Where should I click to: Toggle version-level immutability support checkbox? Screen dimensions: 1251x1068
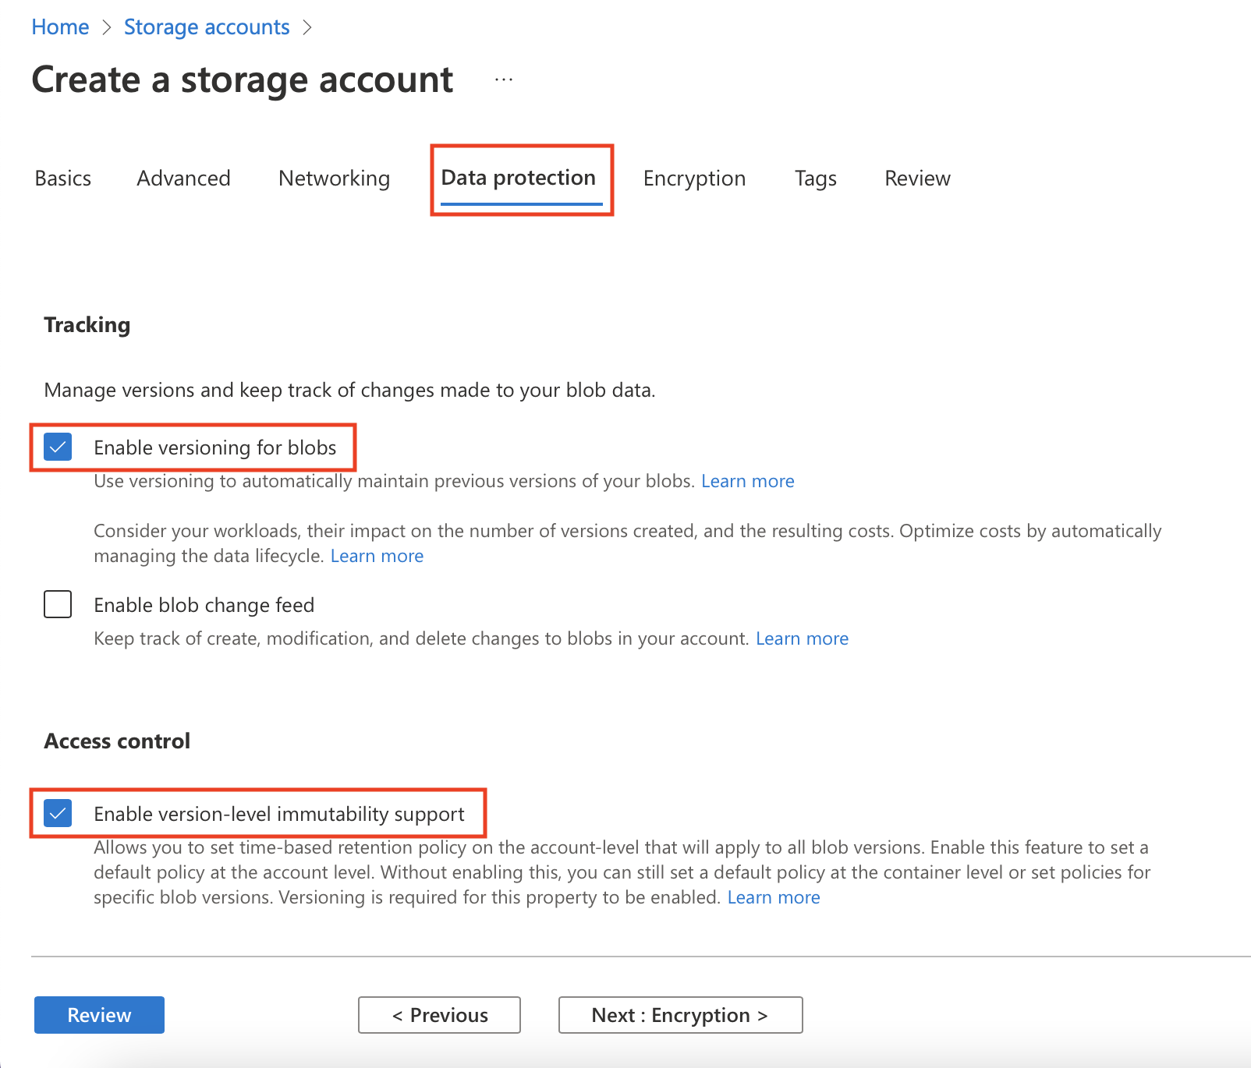tap(58, 813)
